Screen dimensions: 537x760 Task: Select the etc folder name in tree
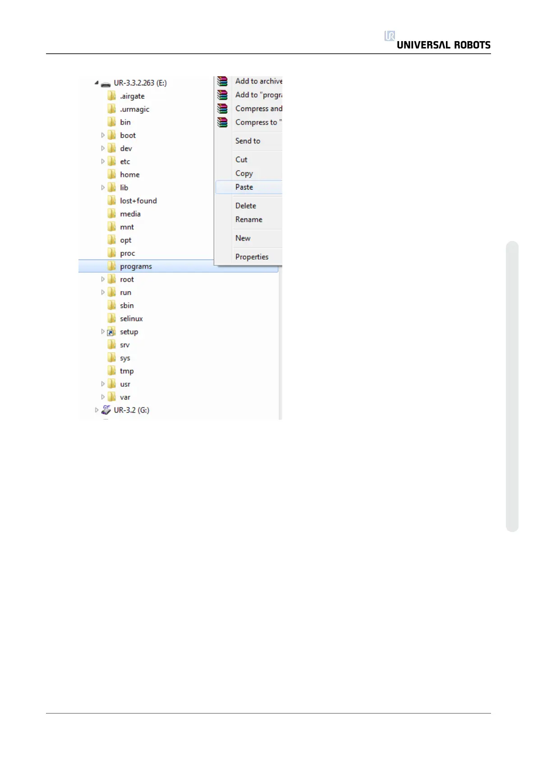(125, 161)
